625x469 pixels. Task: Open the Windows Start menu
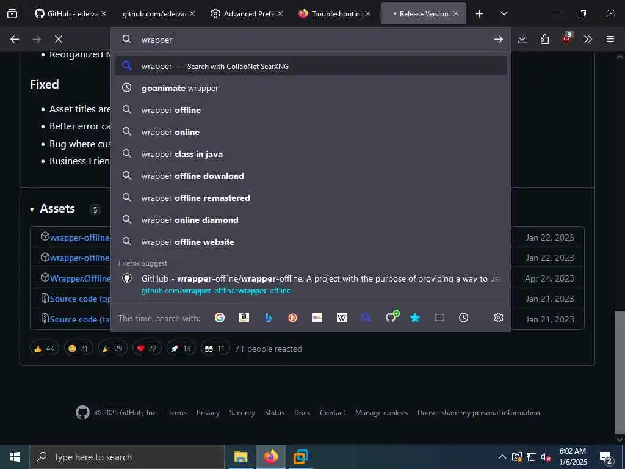click(15, 457)
